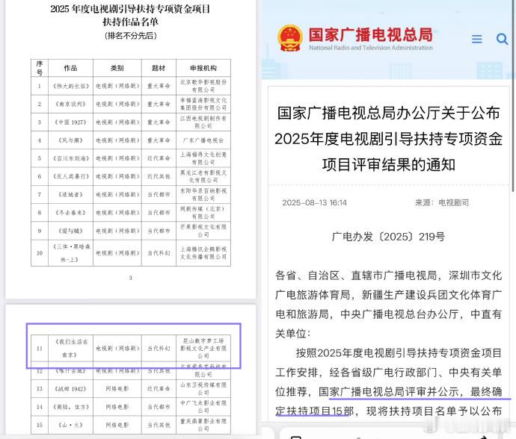Click the article headline 国家广播电视总局办公厅关于公布
The height and width of the screenshot is (439, 516).
[388, 113]
